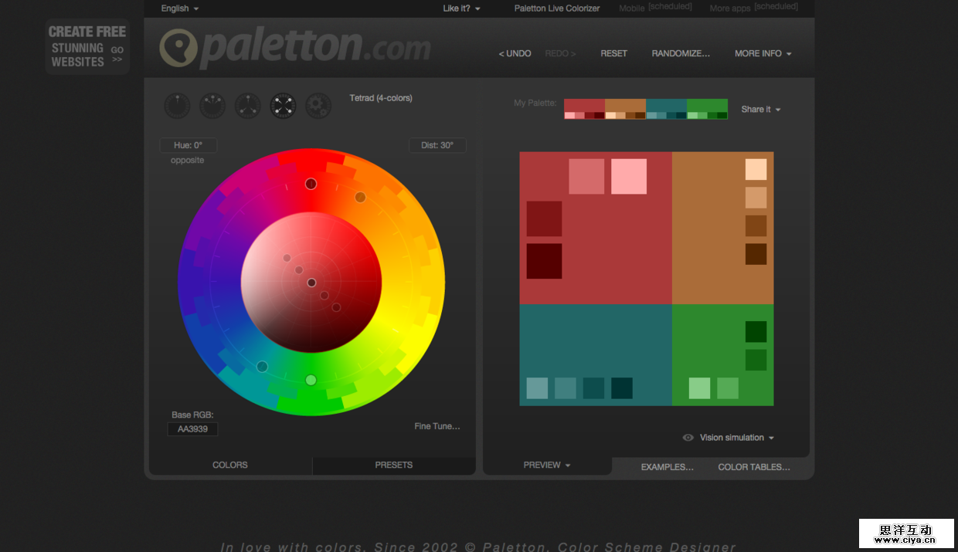Click the Undo button
This screenshot has height=552, width=958.
[515, 54]
